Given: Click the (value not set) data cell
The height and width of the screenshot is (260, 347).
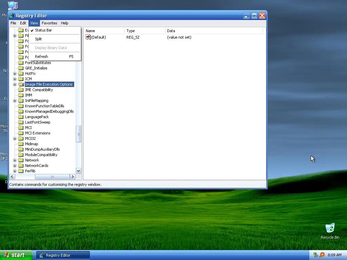Looking at the screenshot, I should 179,37.
